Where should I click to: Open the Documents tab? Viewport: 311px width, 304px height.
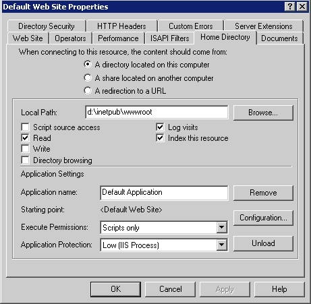coord(279,38)
